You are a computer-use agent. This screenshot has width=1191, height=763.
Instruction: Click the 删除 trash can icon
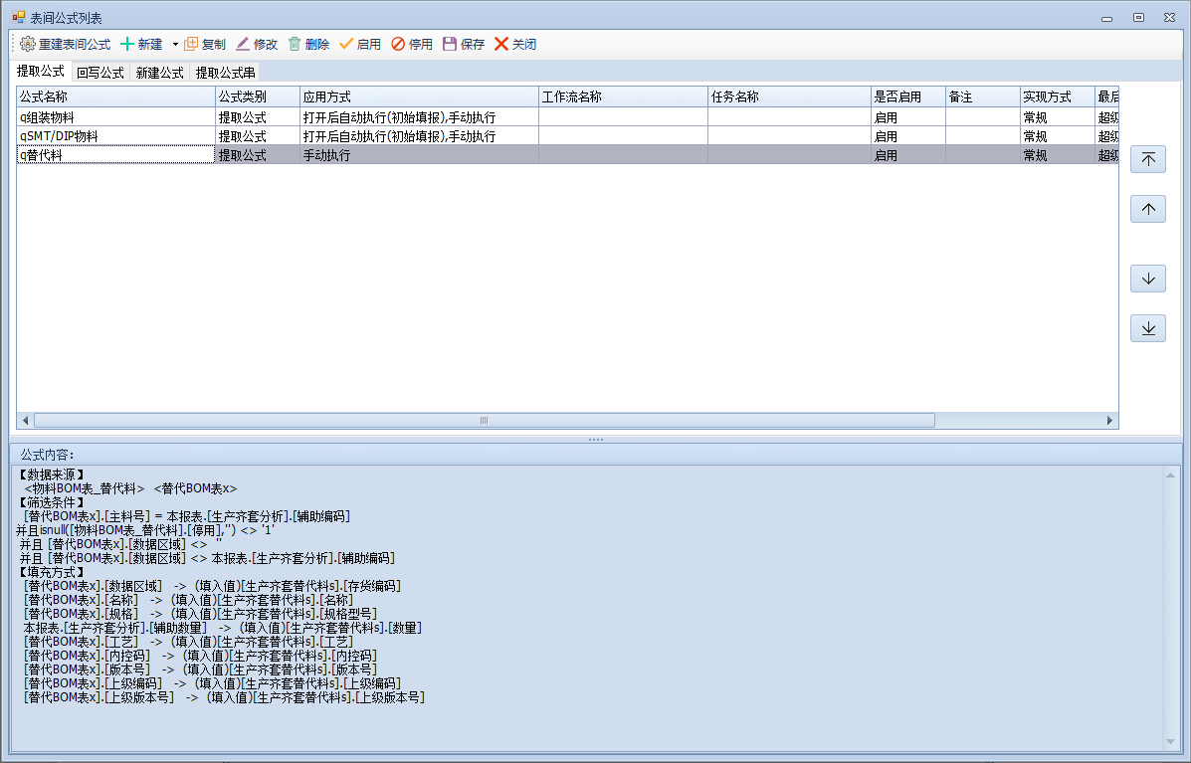(x=295, y=44)
